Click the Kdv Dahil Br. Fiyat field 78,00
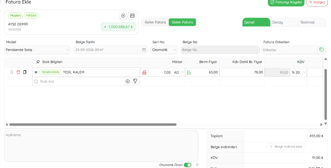 tap(242, 73)
